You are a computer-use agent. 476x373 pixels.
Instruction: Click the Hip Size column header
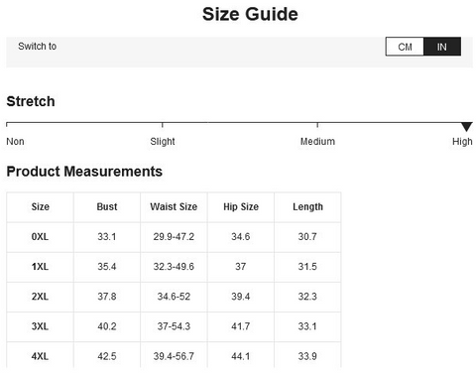click(241, 207)
